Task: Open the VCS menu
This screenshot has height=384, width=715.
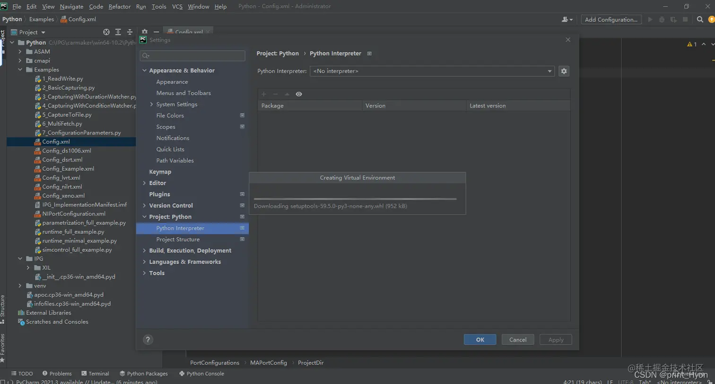Action: (x=177, y=7)
